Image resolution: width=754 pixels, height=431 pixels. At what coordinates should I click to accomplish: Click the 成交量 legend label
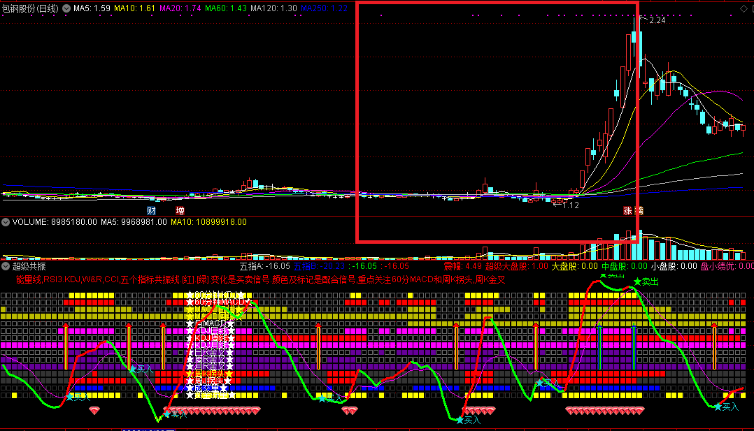207,388
